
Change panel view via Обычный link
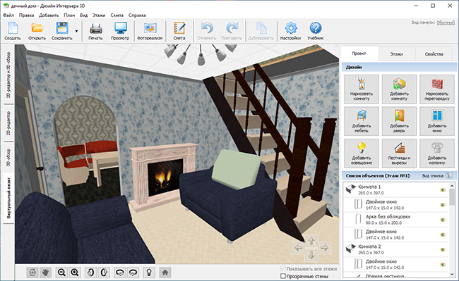[446, 23]
